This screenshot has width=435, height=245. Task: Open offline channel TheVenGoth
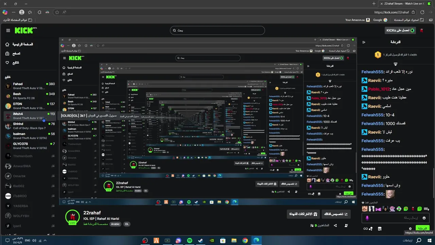pyautogui.click(x=30, y=156)
